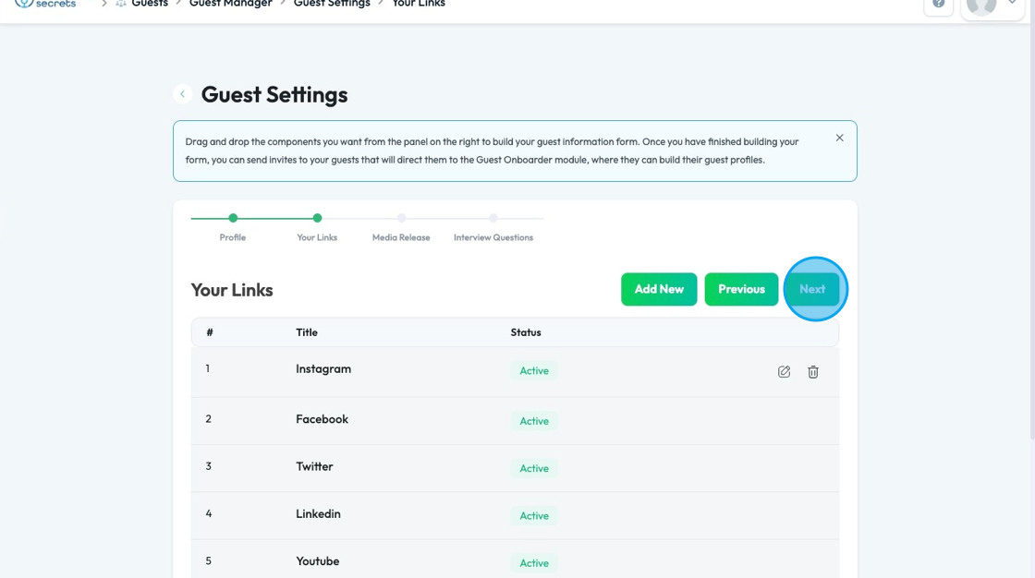1035x578 pixels.
Task: Click the back arrow beside Guest Settings
Action: coord(183,94)
